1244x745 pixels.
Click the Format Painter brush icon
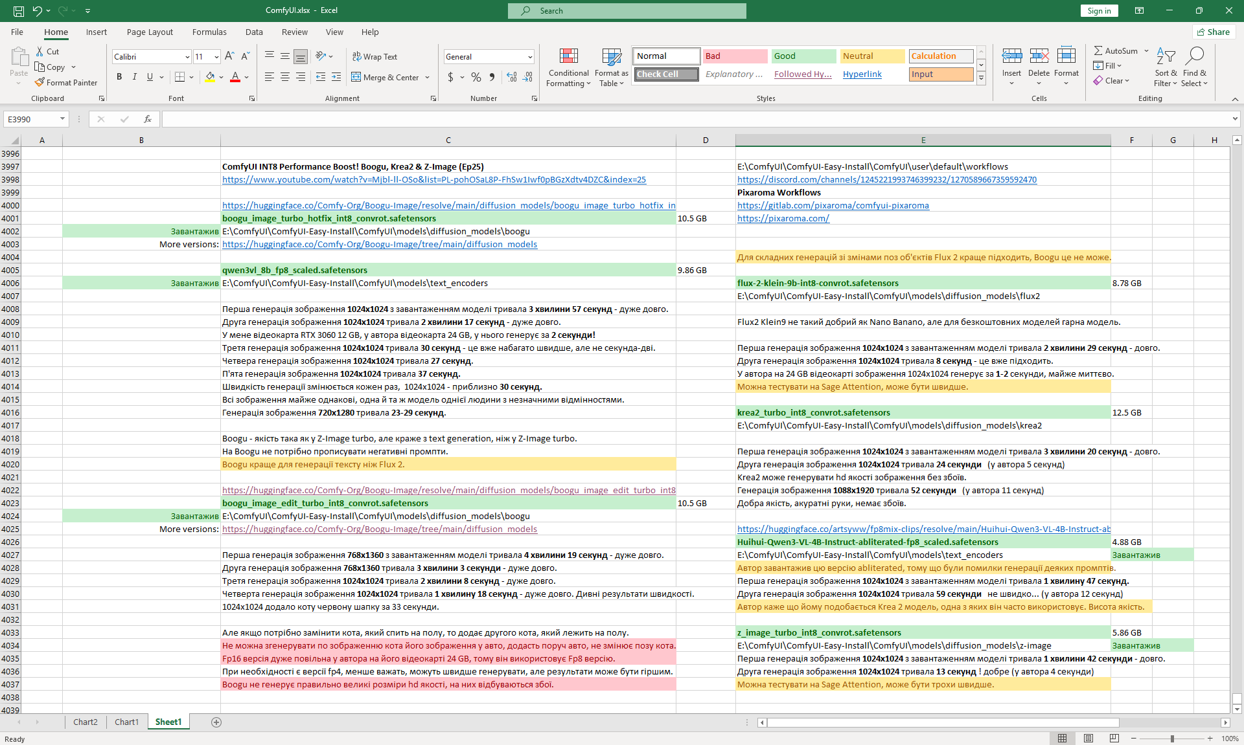pos(40,82)
